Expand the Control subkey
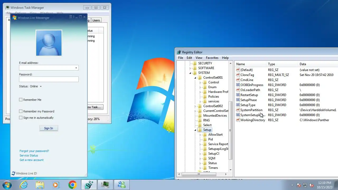The image size is (338, 190). click(200, 82)
